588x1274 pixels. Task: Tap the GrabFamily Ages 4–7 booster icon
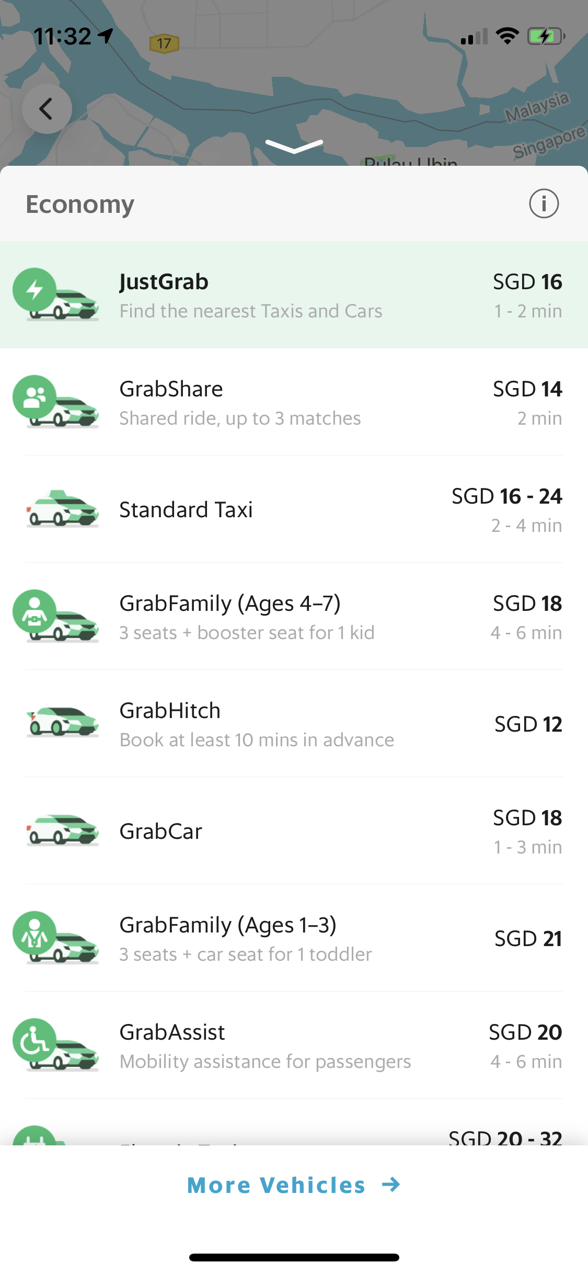pyautogui.click(x=56, y=616)
